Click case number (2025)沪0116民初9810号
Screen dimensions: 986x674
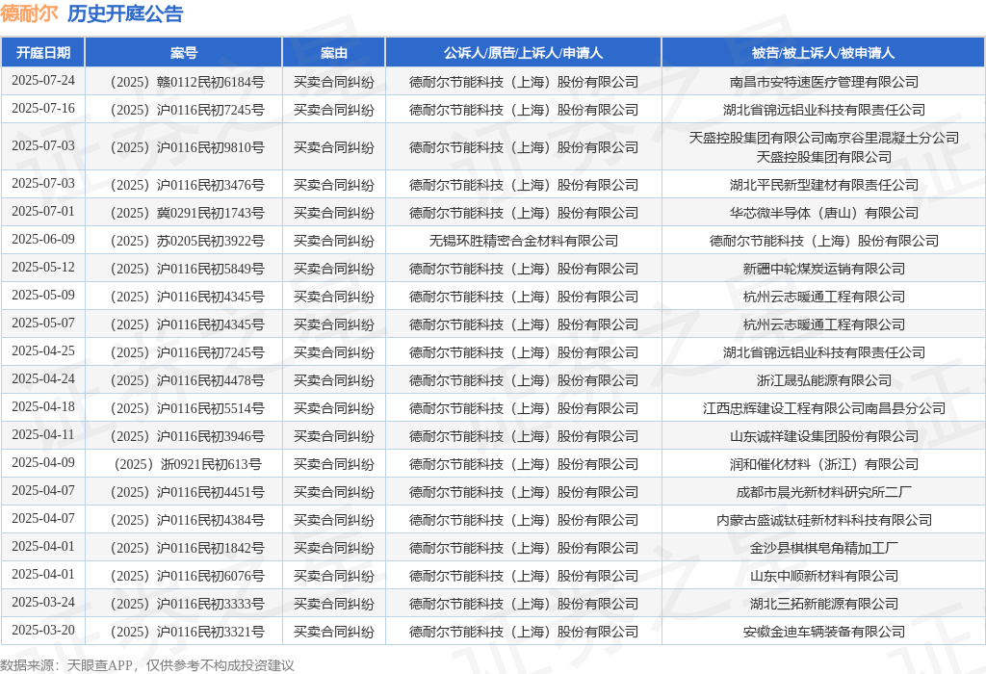[x=187, y=147]
